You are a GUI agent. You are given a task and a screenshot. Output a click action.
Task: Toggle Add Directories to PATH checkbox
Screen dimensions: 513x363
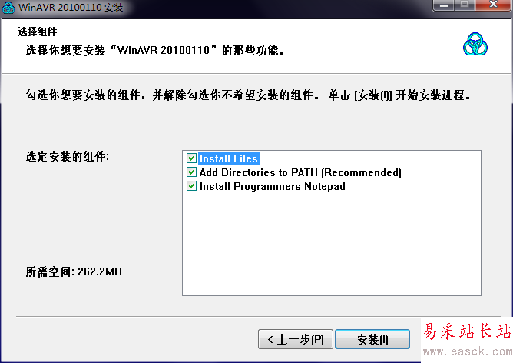(191, 172)
